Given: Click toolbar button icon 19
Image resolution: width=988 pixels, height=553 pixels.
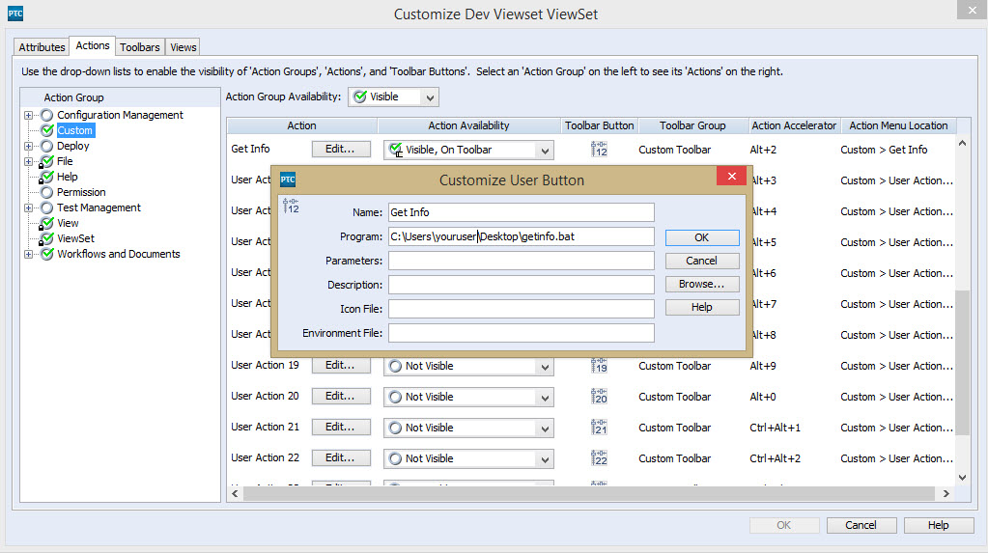Looking at the screenshot, I should [599, 366].
